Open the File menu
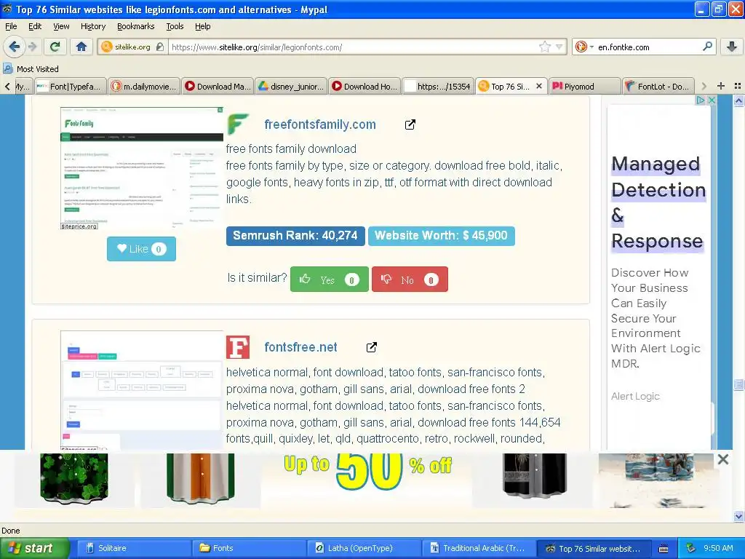 pos(11,26)
